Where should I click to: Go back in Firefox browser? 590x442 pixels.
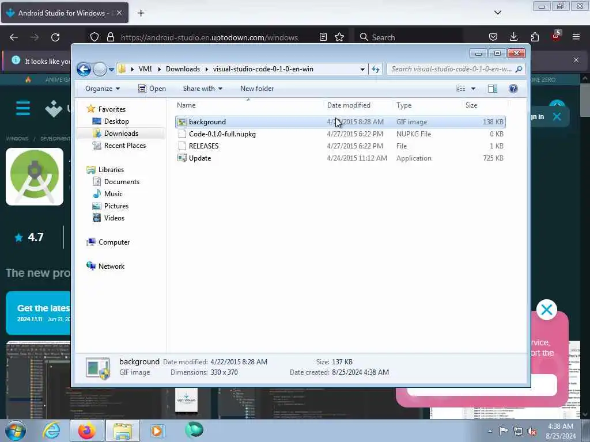click(x=14, y=37)
